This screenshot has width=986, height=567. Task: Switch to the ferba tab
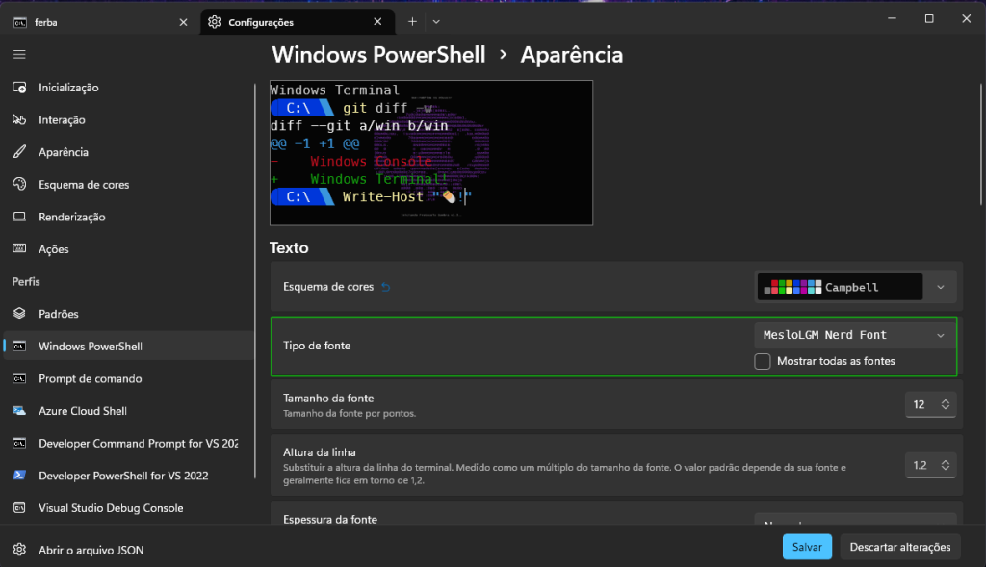point(96,22)
